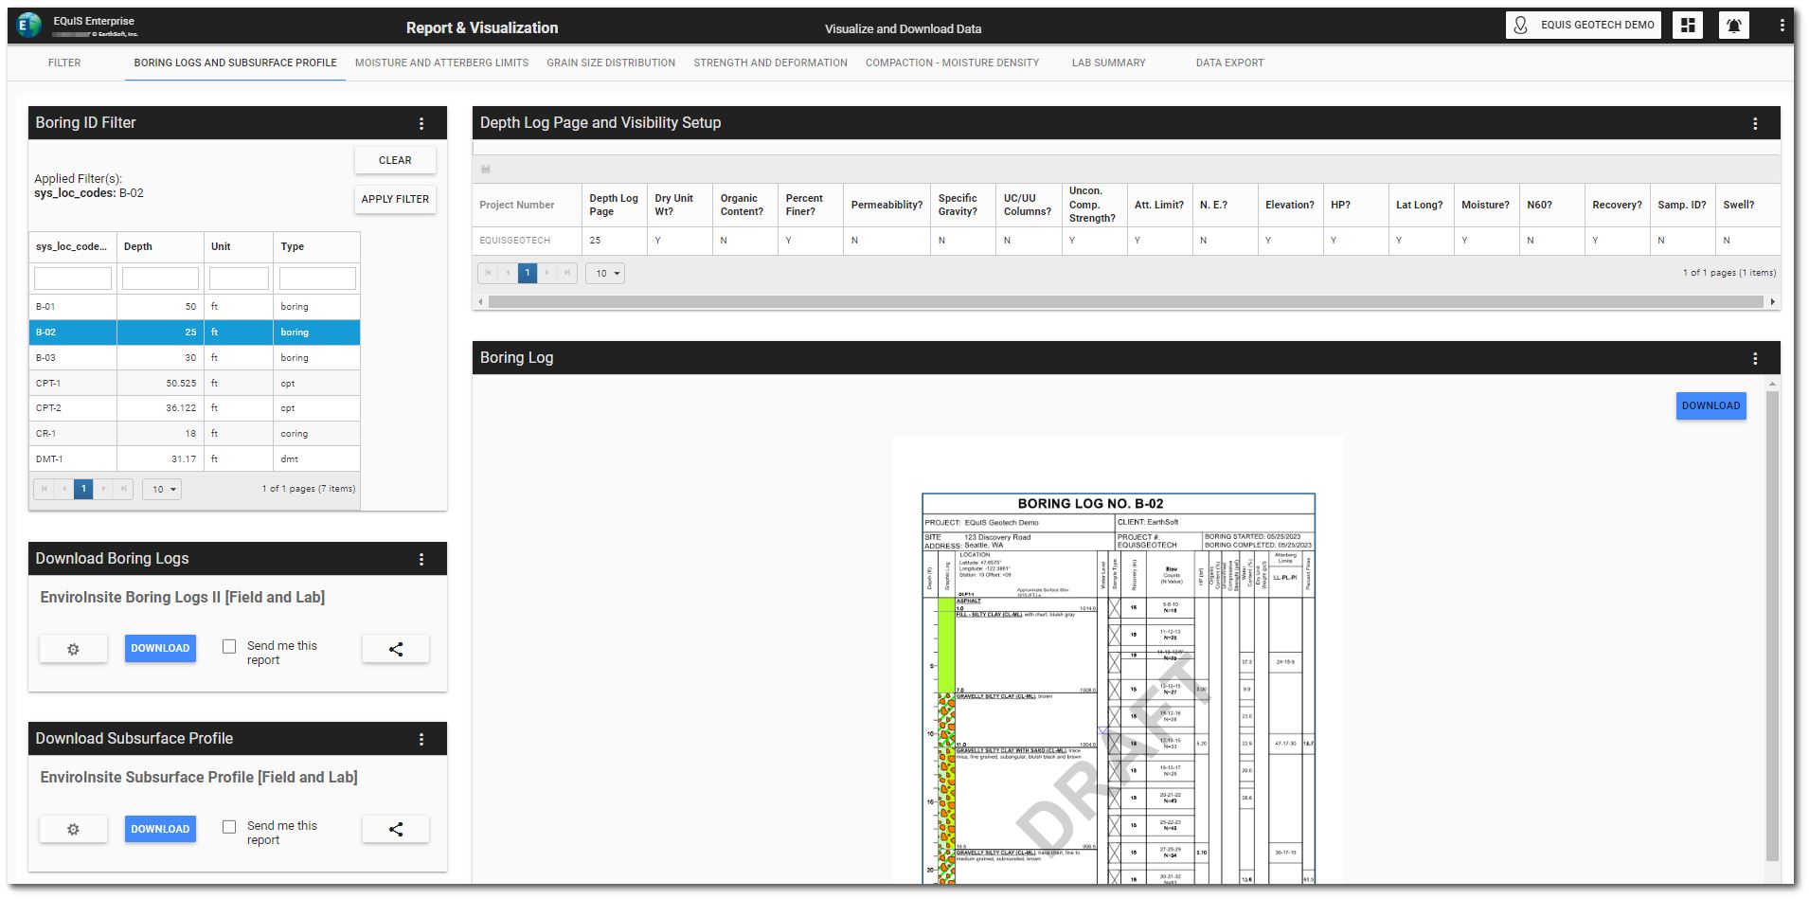Expand Depth Log table page size dropdown
Viewport: 1809px width, 899px height.
pyautogui.click(x=605, y=273)
